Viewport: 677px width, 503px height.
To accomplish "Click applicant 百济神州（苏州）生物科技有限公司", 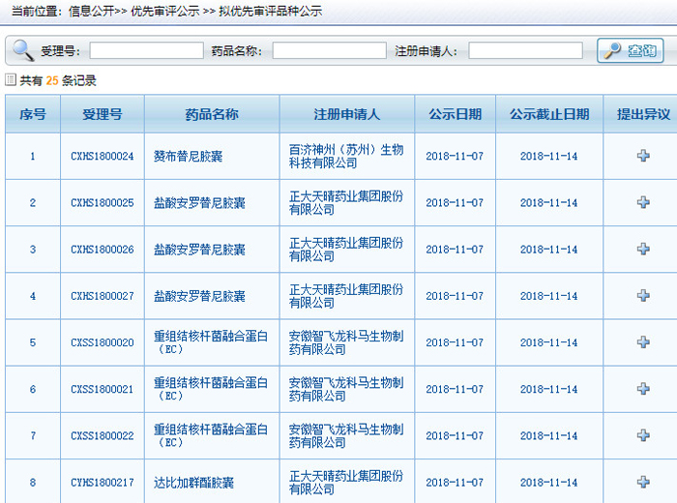I will [346, 156].
